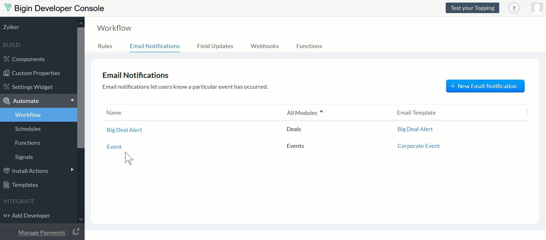This screenshot has height=240, width=546.
Task: Select Schedules in the sidebar
Action: pyautogui.click(x=28, y=129)
